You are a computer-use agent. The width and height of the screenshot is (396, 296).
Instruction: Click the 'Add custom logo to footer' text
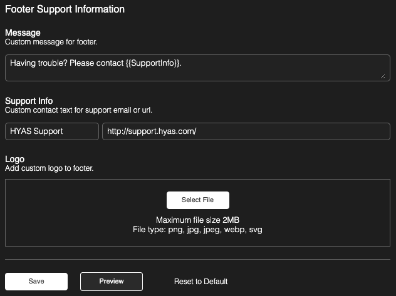click(49, 169)
